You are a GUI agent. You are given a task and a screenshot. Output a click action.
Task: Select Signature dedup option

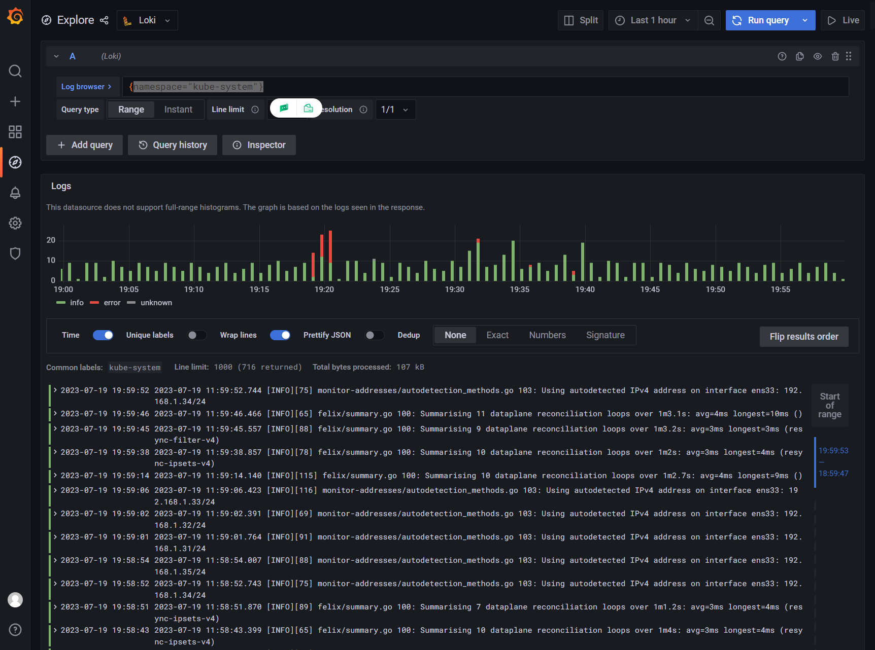click(x=605, y=335)
